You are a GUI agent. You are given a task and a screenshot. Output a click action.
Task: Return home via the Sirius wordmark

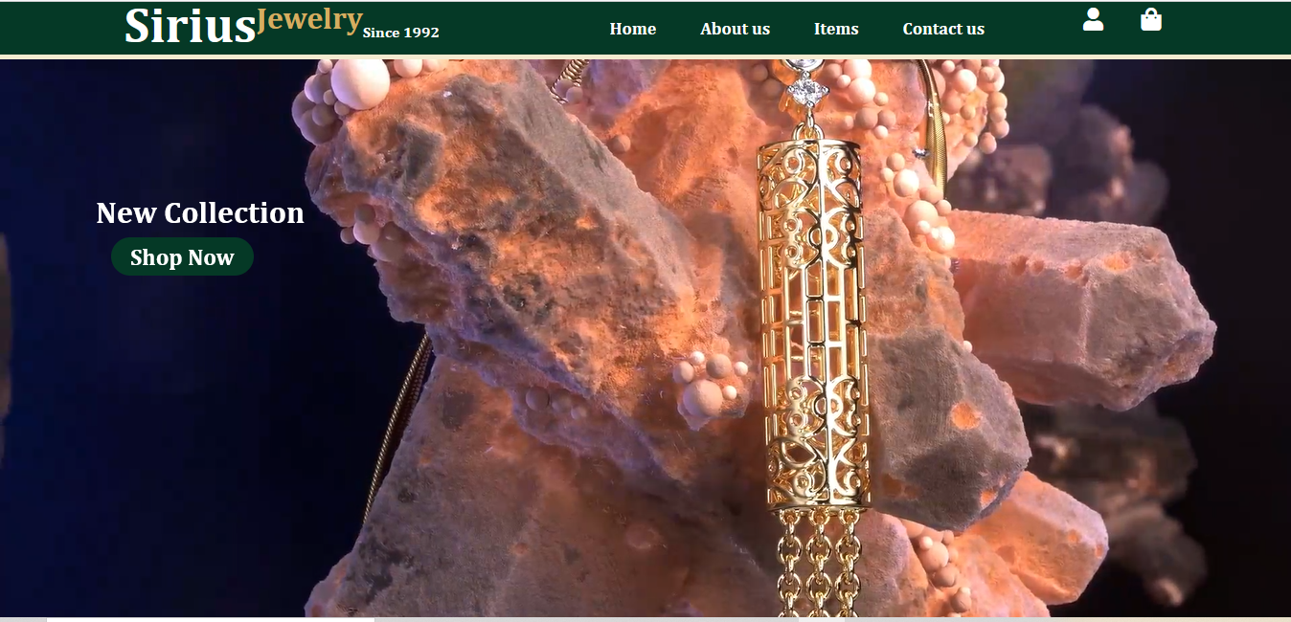click(x=187, y=26)
